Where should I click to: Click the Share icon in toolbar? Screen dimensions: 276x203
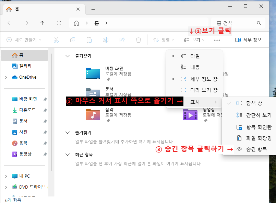[x=122, y=40]
